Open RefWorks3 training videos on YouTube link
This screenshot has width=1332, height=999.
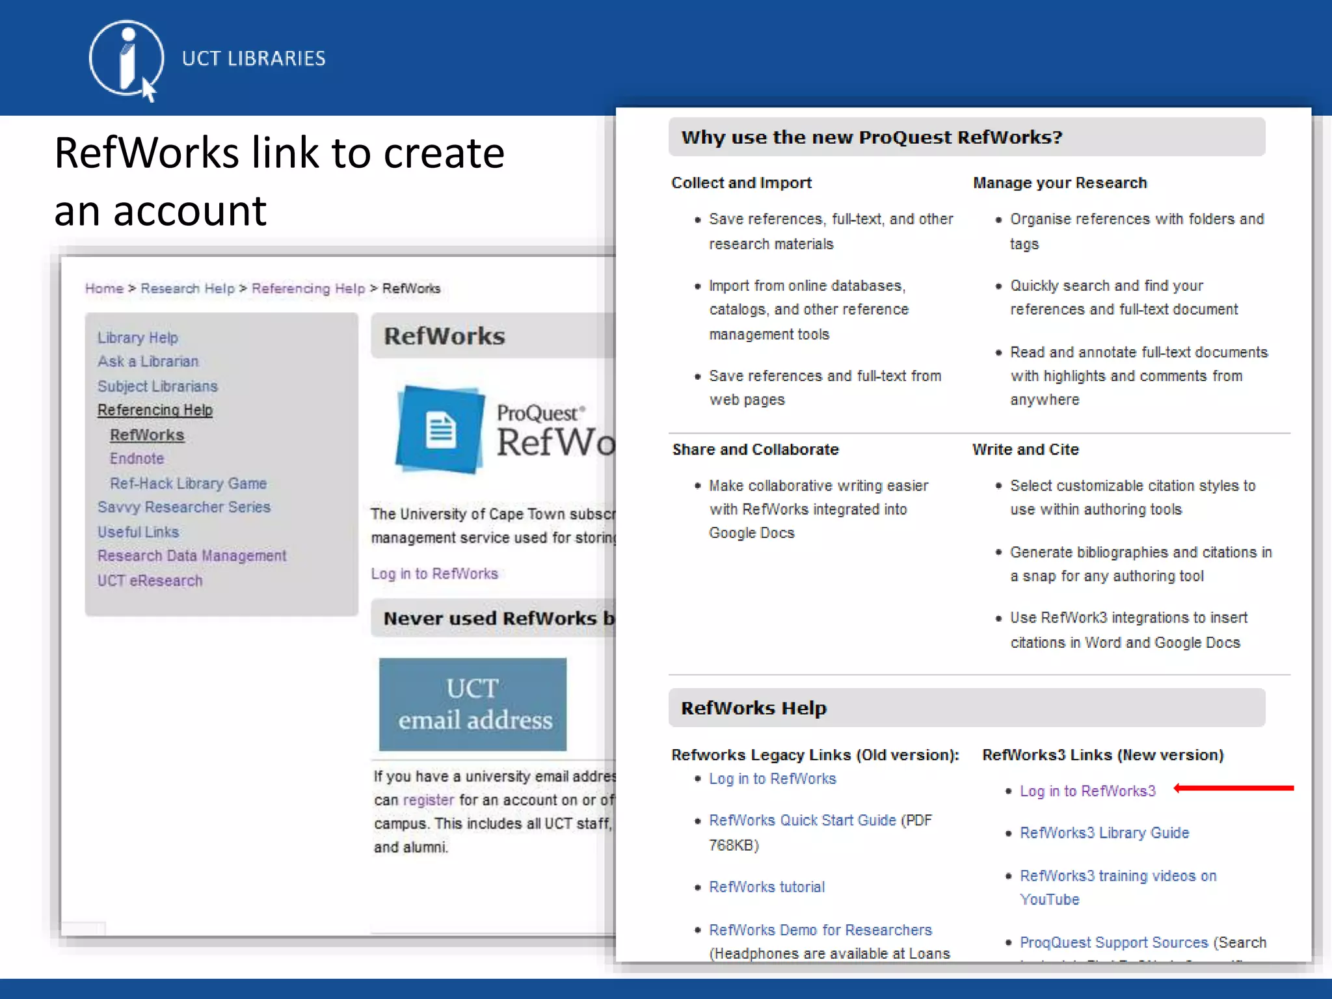[x=1118, y=888]
